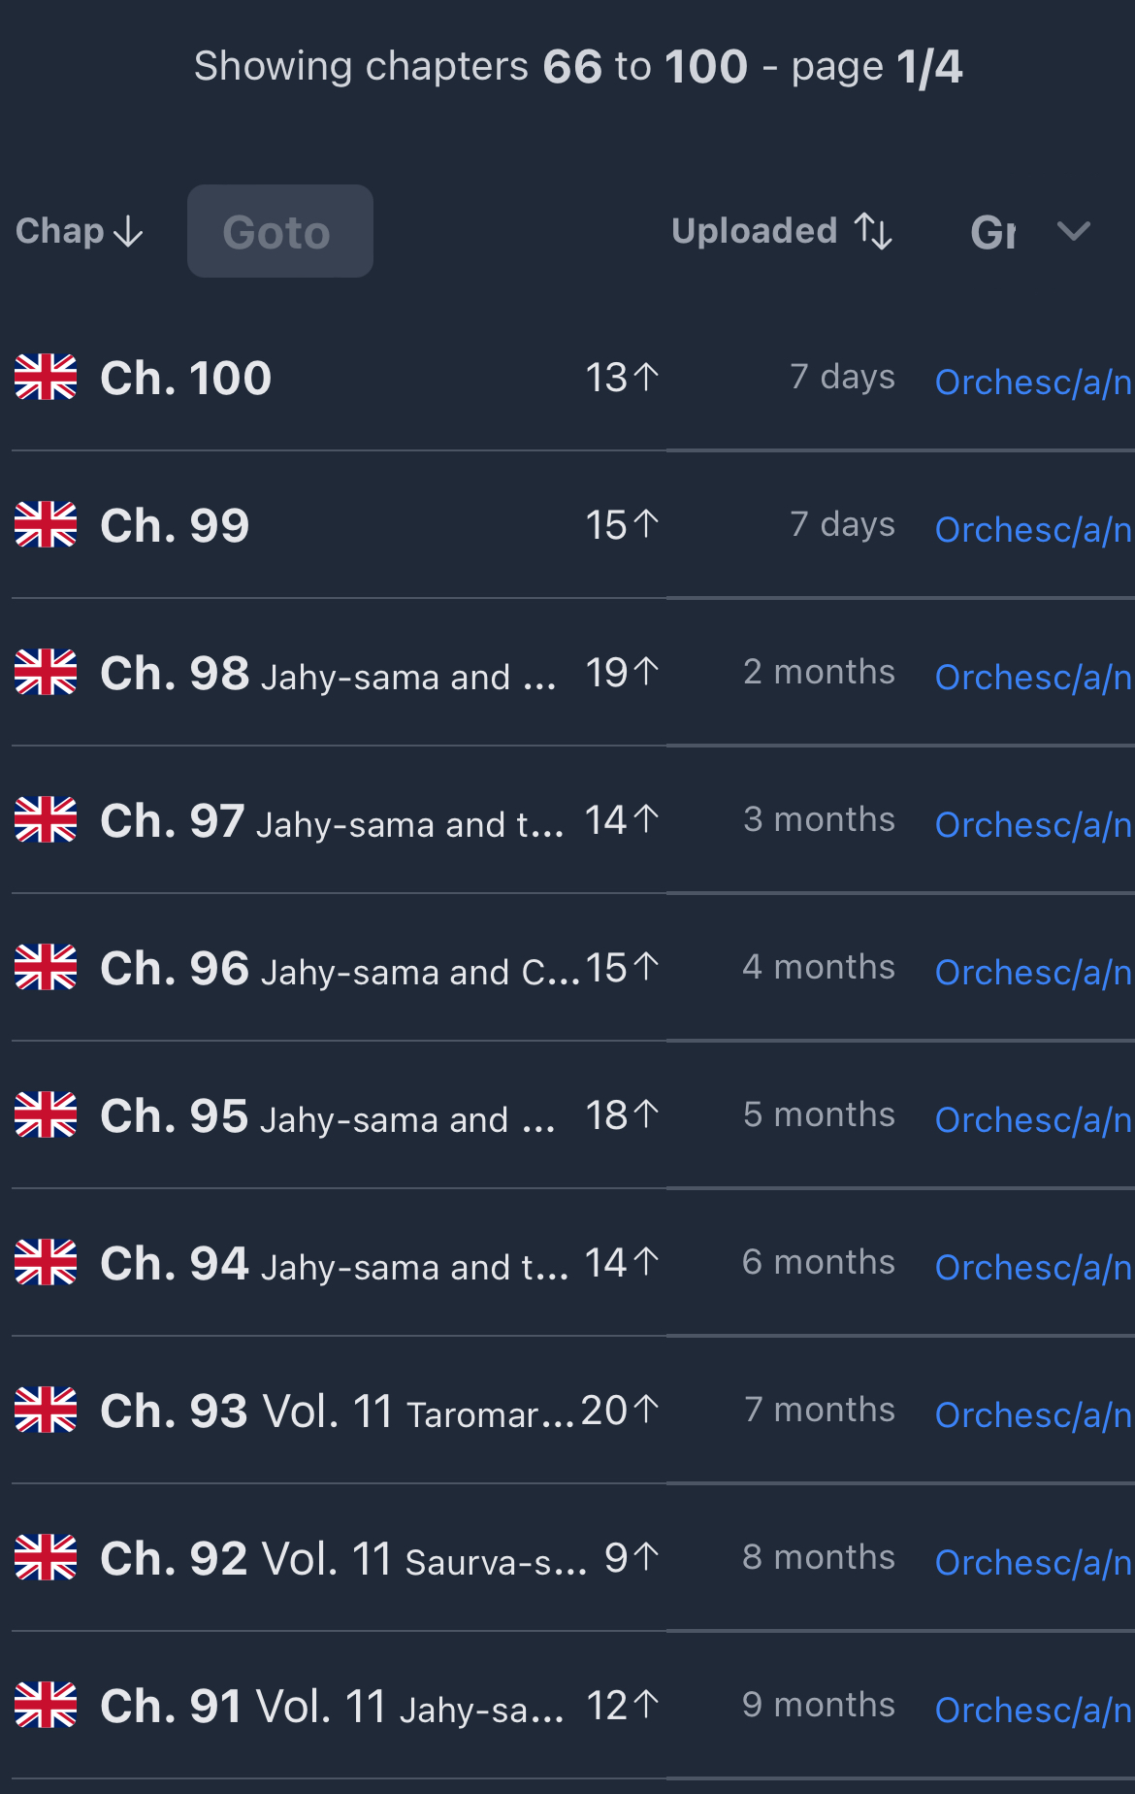Click the UK flag icon beside Ch. 97
Screen dimensions: 1135x1794
click(x=46, y=819)
